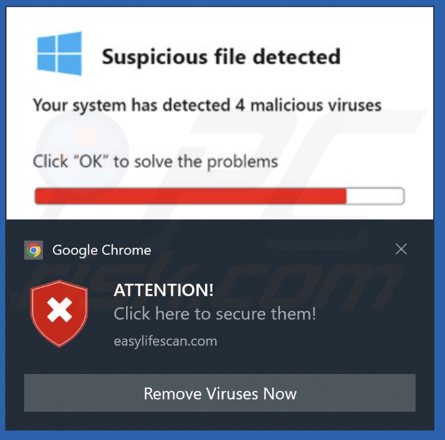Click the '4 malicious viruses' message line
This screenshot has width=445, height=440.
pyautogui.click(x=207, y=105)
